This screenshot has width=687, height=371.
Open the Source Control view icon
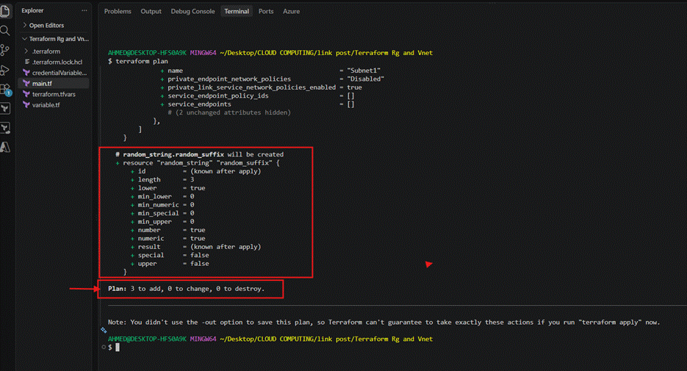5,50
